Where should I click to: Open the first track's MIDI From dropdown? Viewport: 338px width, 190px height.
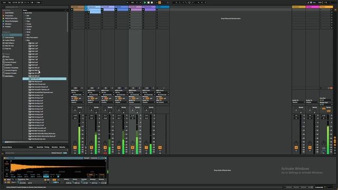pyautogui.click(x=78, y=92)
